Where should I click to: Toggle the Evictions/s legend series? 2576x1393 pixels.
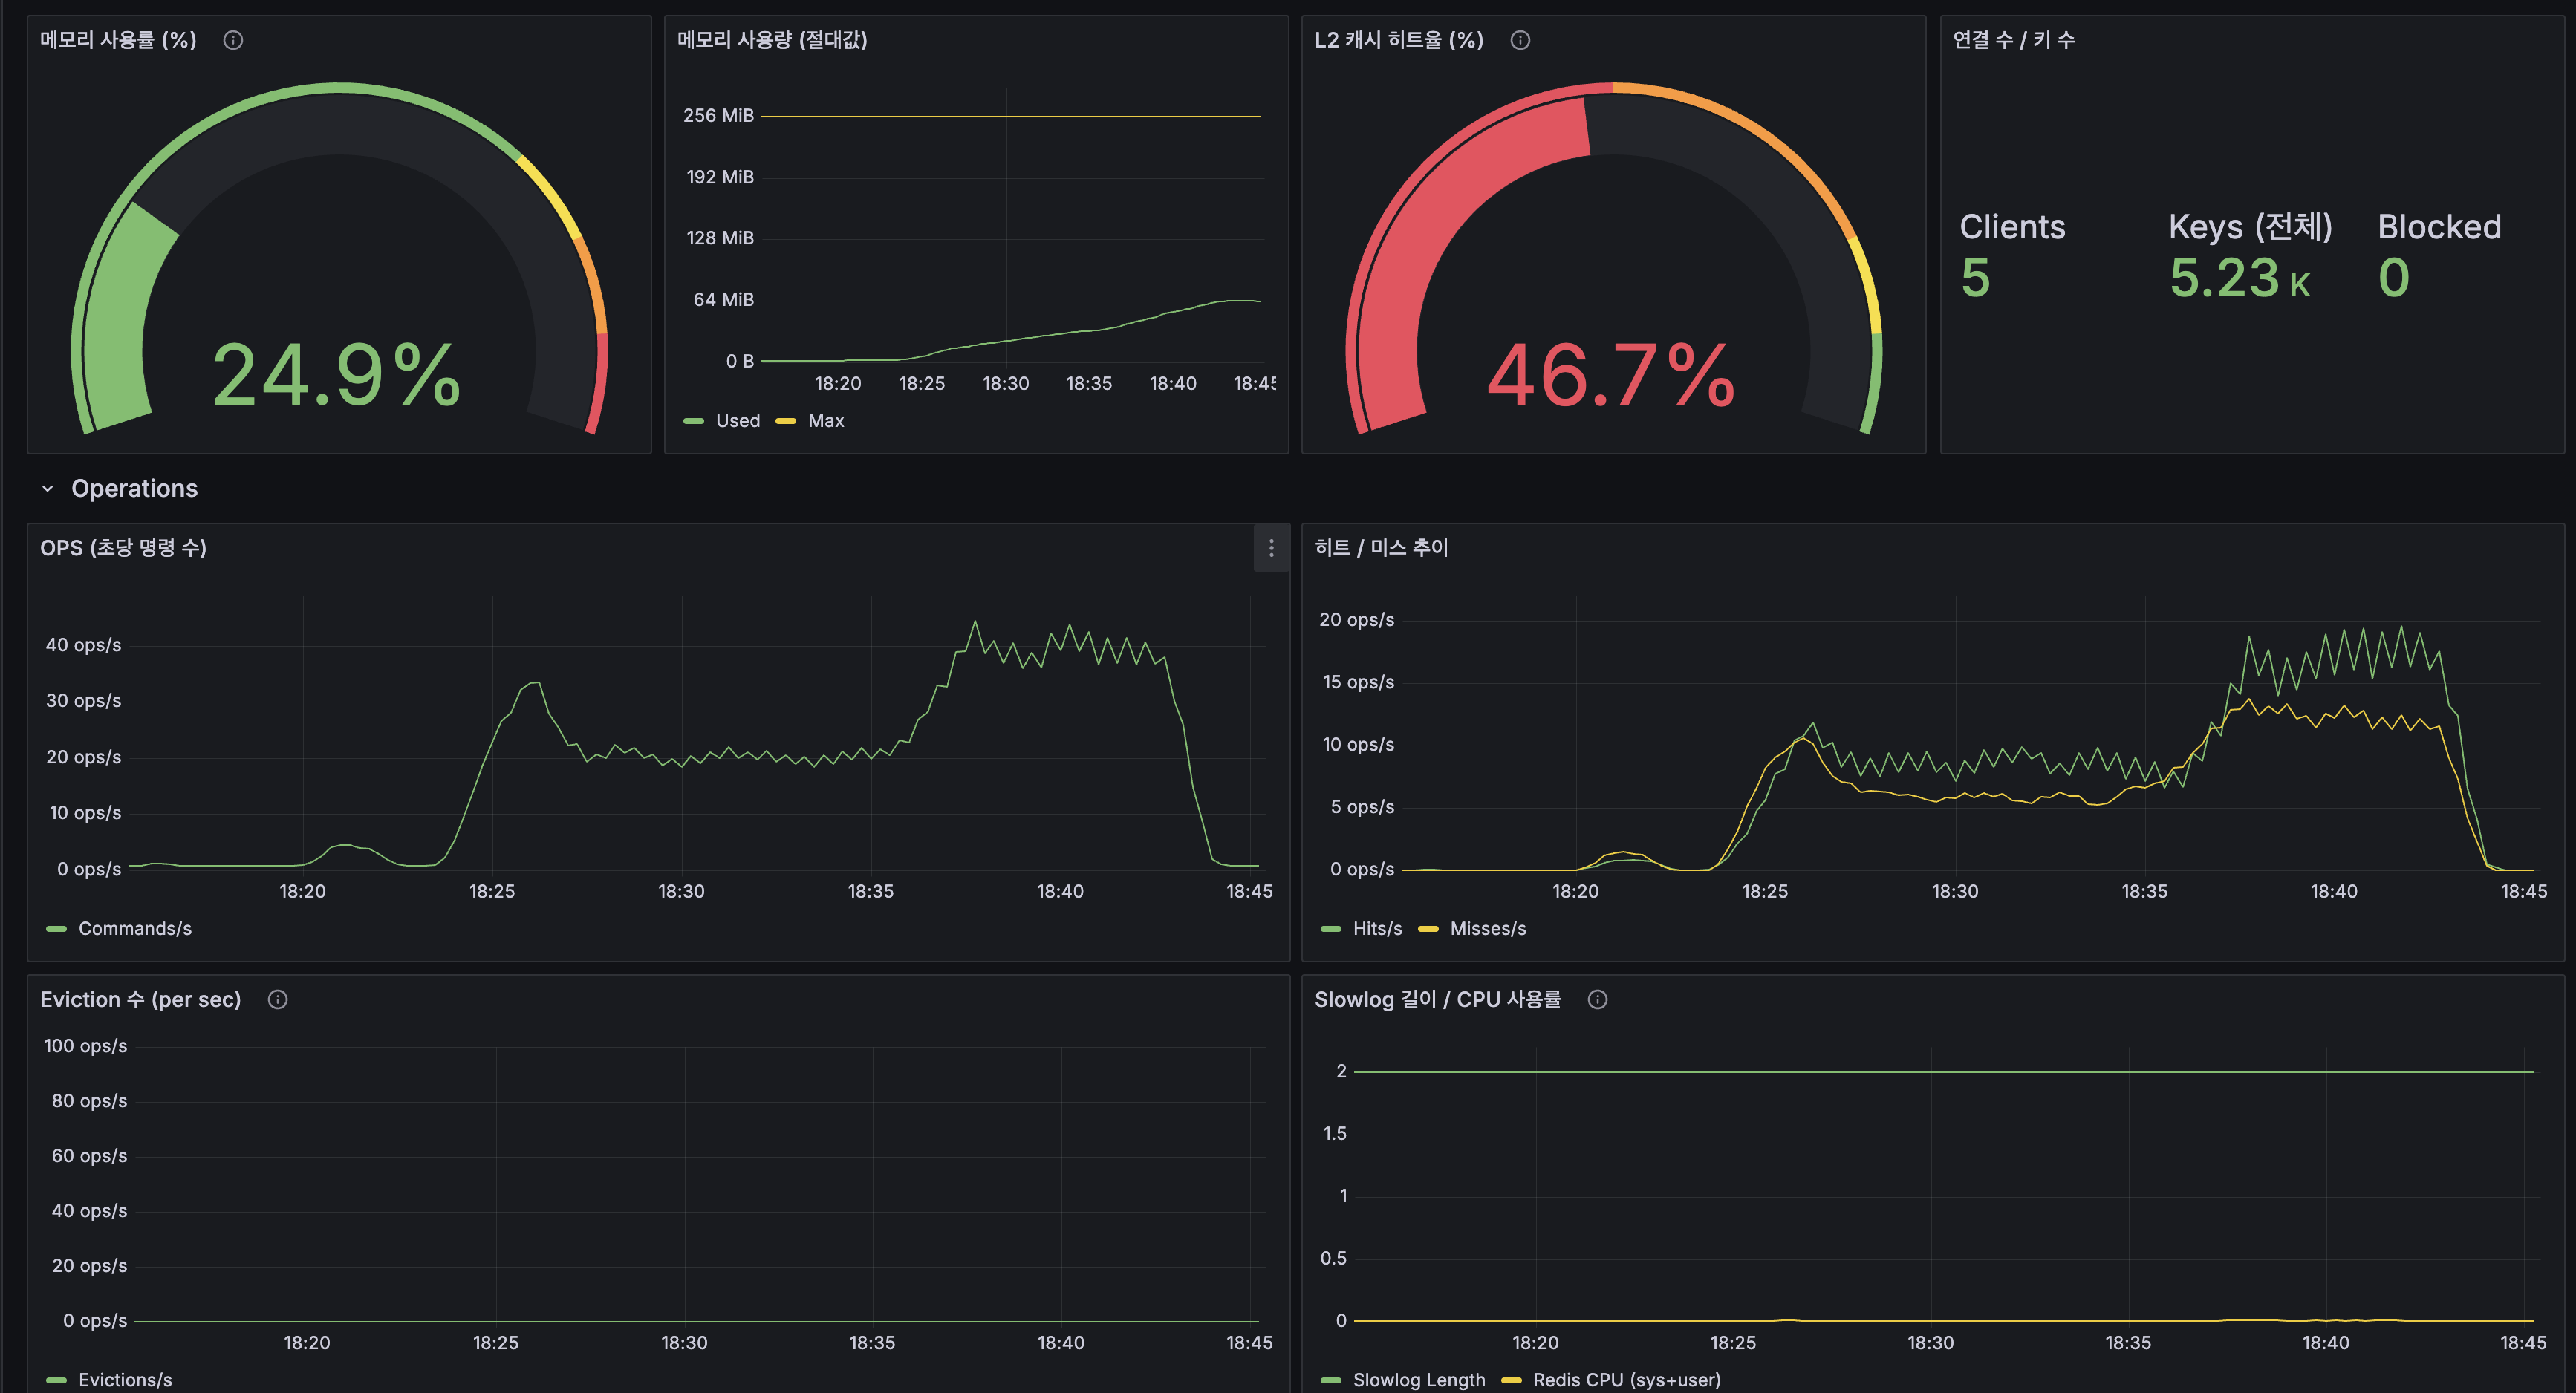124,1380
